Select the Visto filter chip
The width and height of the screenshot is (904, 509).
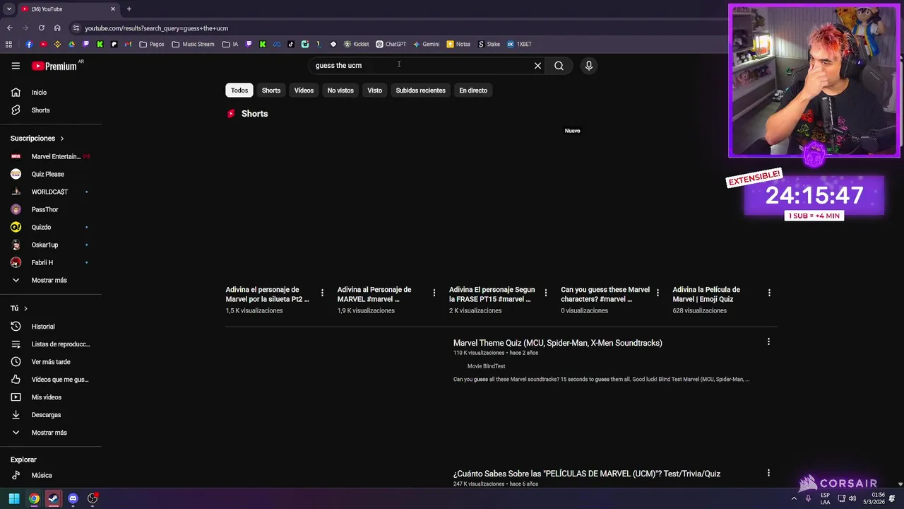coord(374,90)
